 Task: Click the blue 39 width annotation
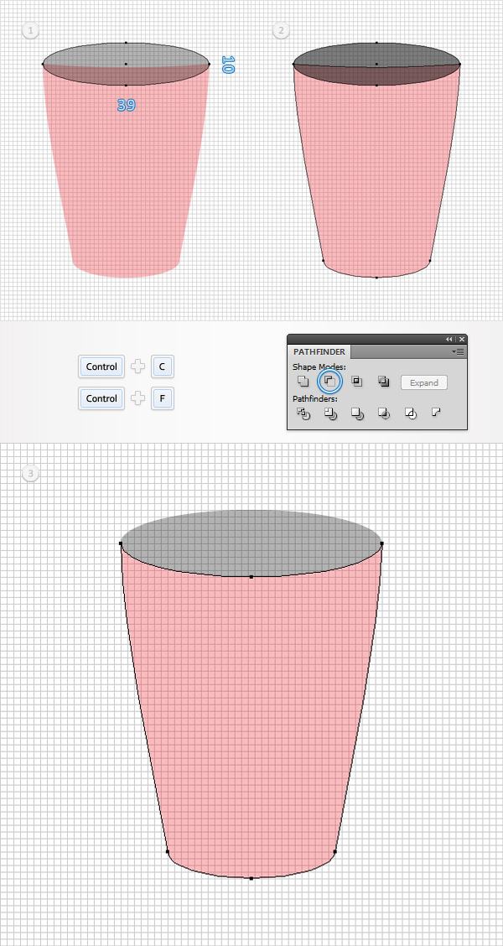[x=126, y=105]
